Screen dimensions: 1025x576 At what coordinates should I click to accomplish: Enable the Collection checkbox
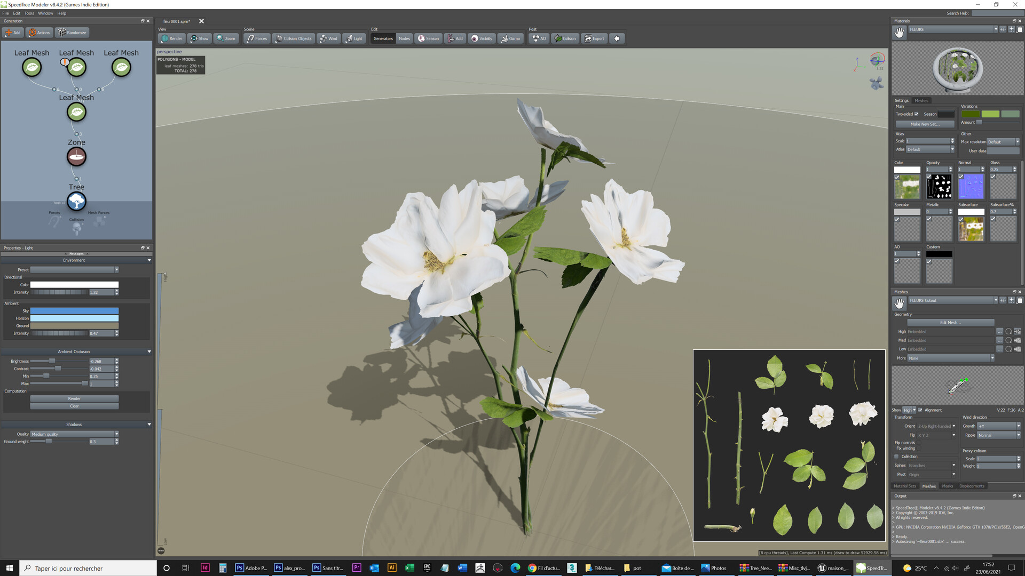[897, 457]
